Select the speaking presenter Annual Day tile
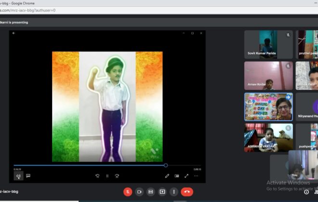This screenshot has height=202, width=318. 268,107
